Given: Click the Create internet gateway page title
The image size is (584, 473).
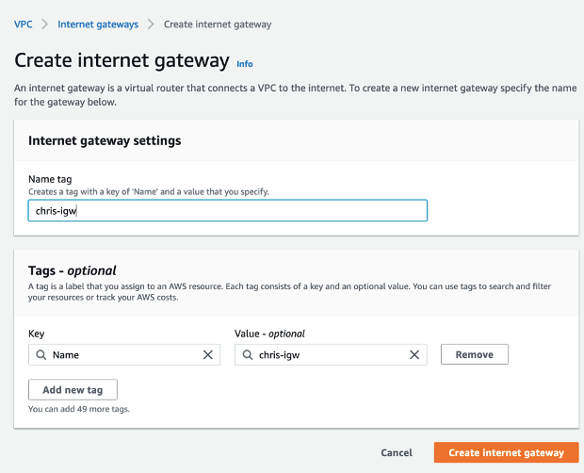Looking at the screenshot, I should tap(122, 60).
